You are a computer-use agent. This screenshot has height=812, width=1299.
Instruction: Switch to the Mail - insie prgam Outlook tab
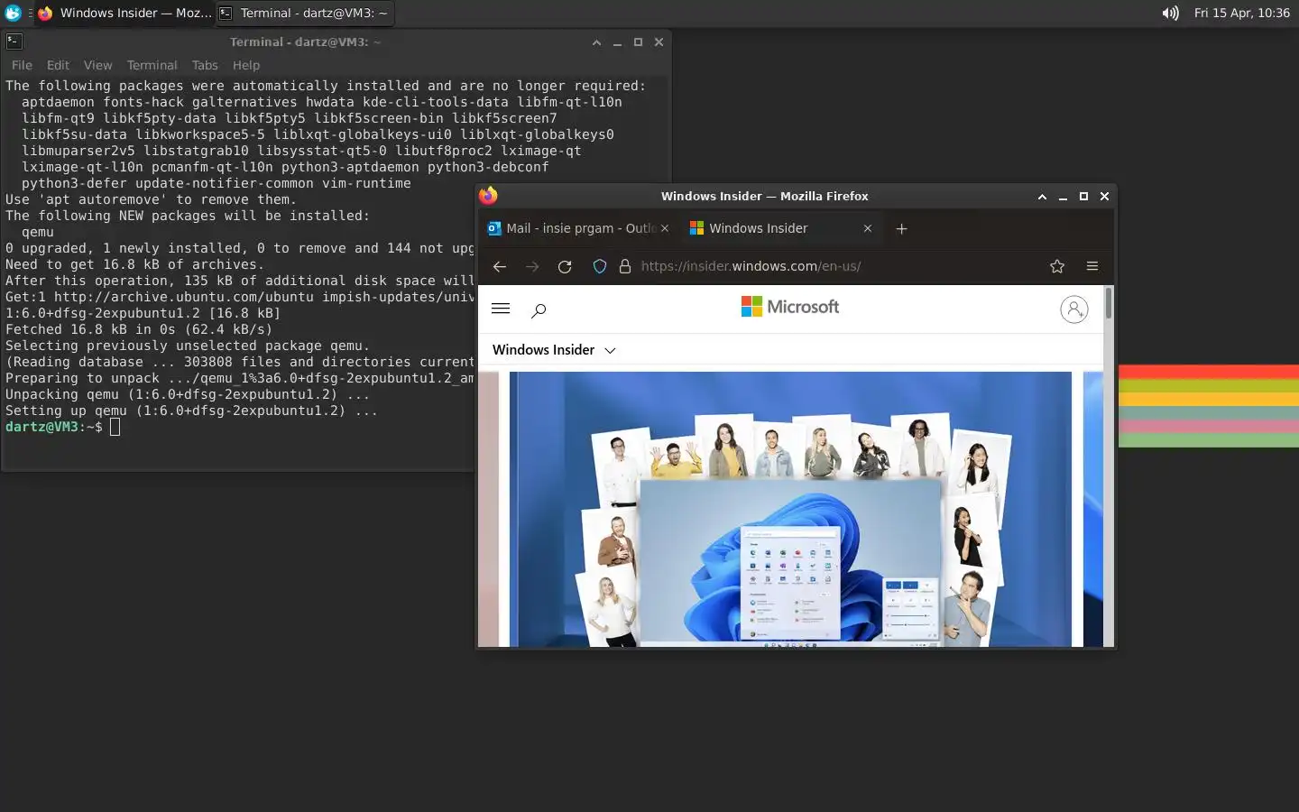click(577, 228)
